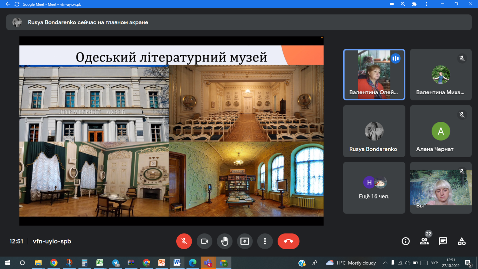Screen dimensions: 478x269
Task: Show the participants list with 22 people
Action: click(424, 241)
